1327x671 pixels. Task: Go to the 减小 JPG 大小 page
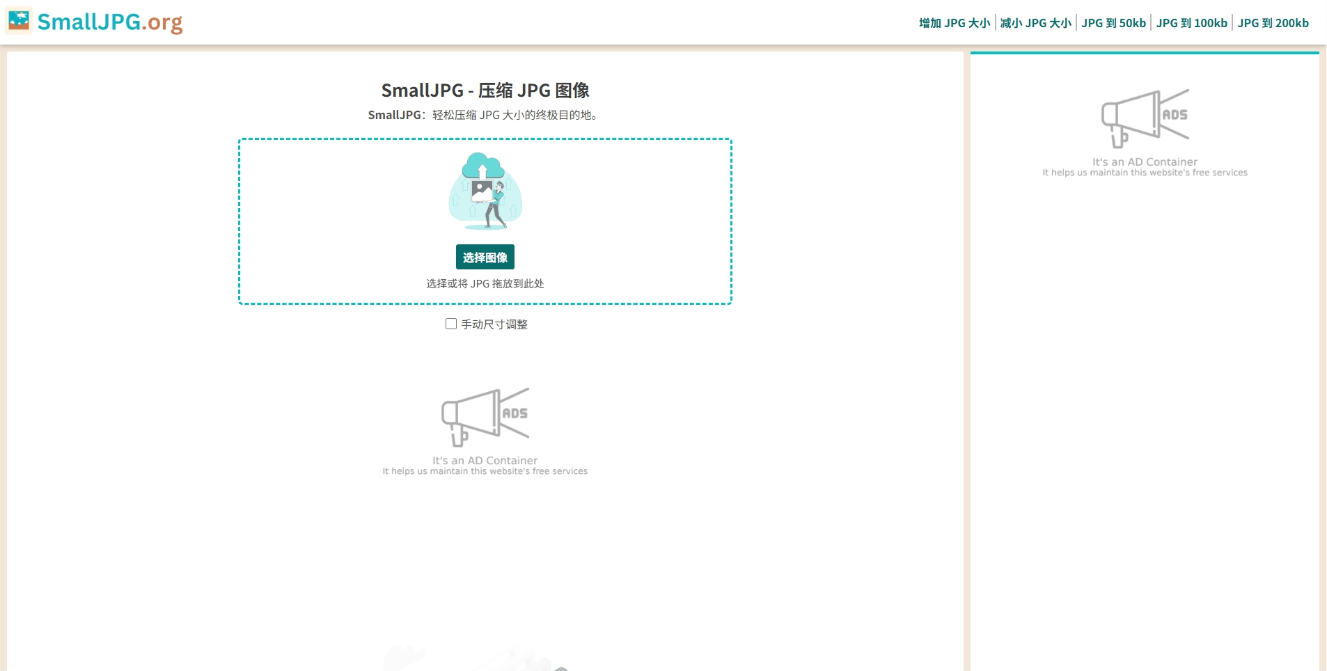(x=1035, y=23)
